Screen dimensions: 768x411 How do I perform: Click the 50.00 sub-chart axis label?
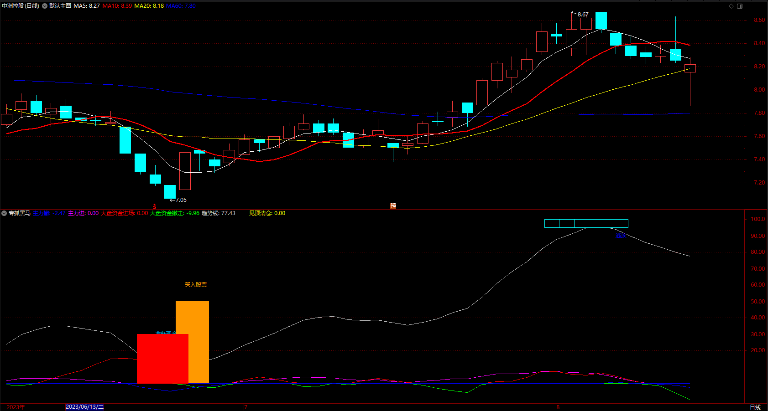click(758, 302)
